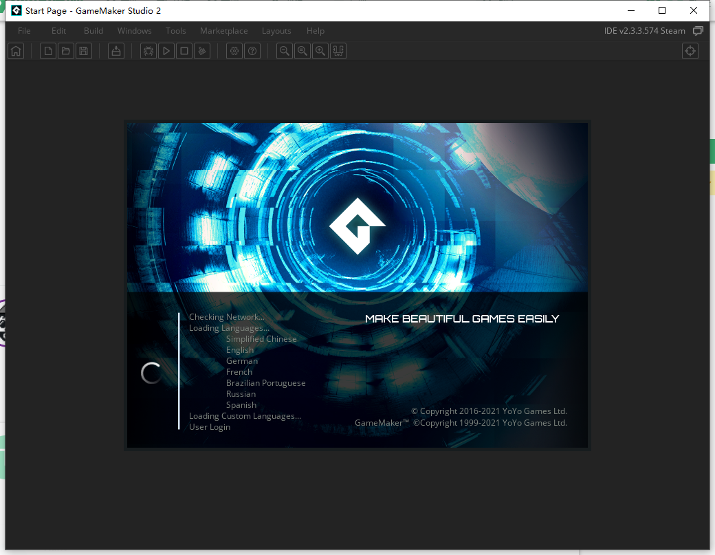The image size is (715, 555).
Task: Click 'French' in language list
Action: pyautogui.click(x=239, y=371)
